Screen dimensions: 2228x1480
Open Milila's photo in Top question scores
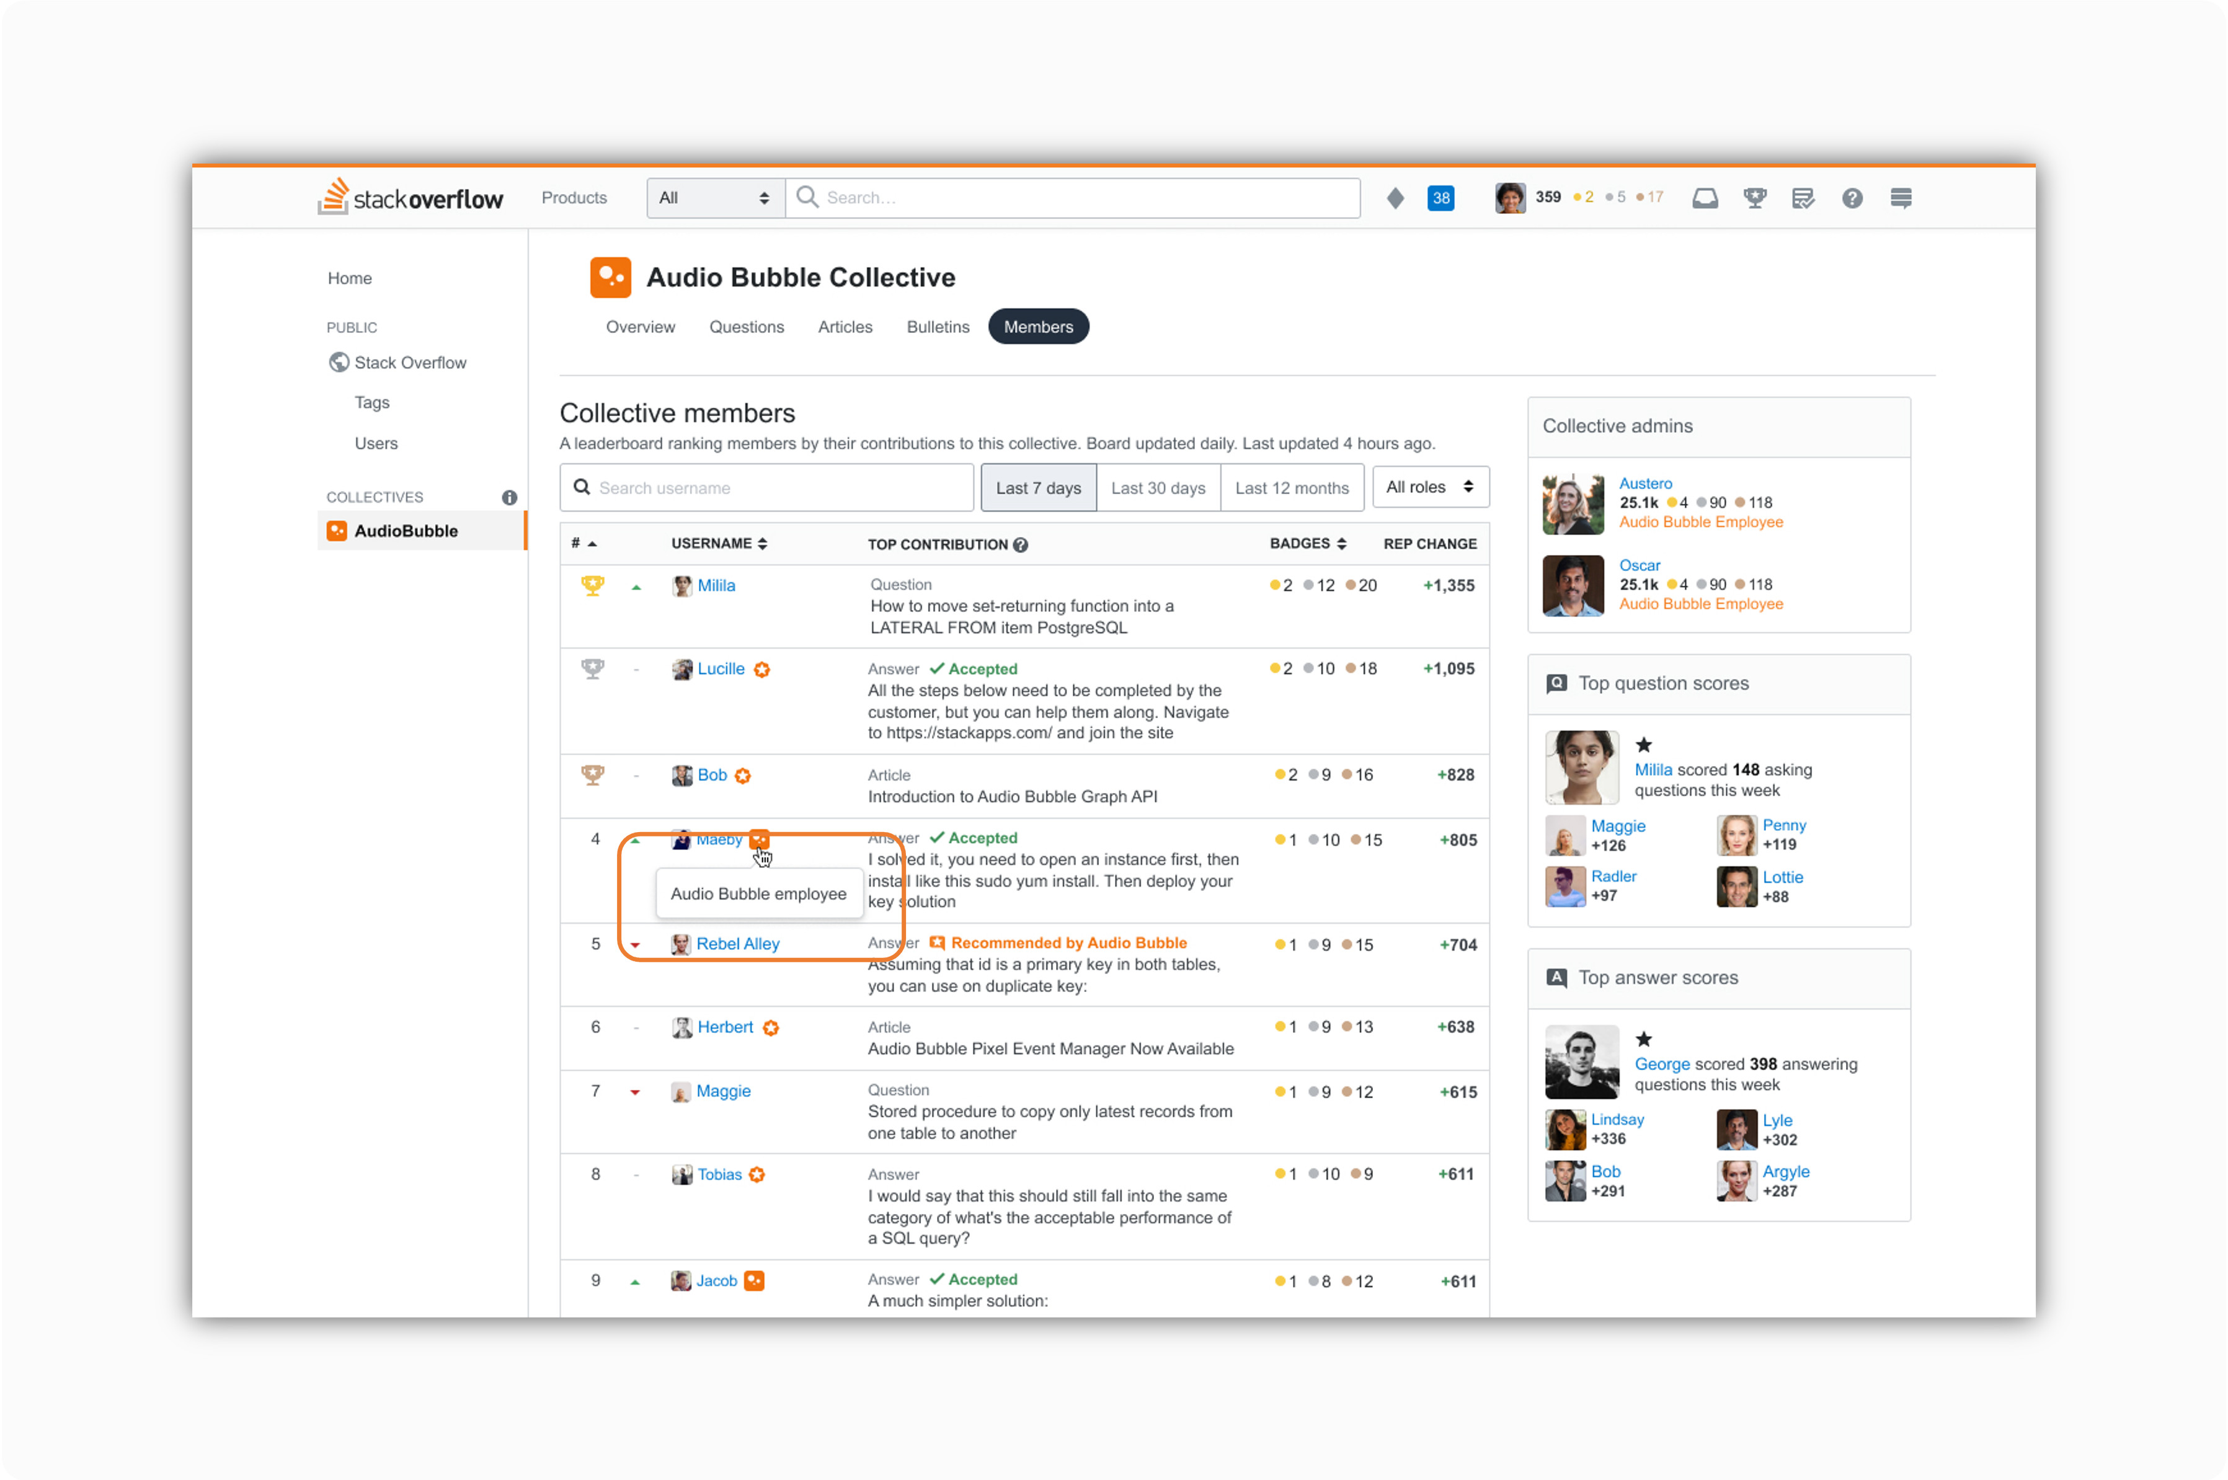[1581, 768]
